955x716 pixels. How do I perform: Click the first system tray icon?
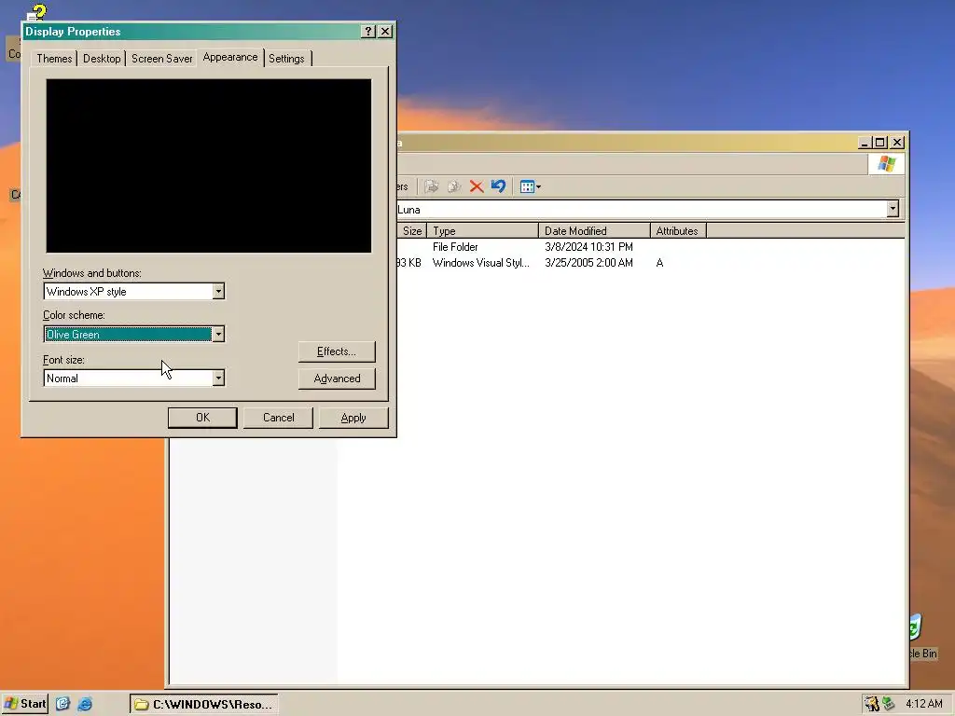coord(872,704)
